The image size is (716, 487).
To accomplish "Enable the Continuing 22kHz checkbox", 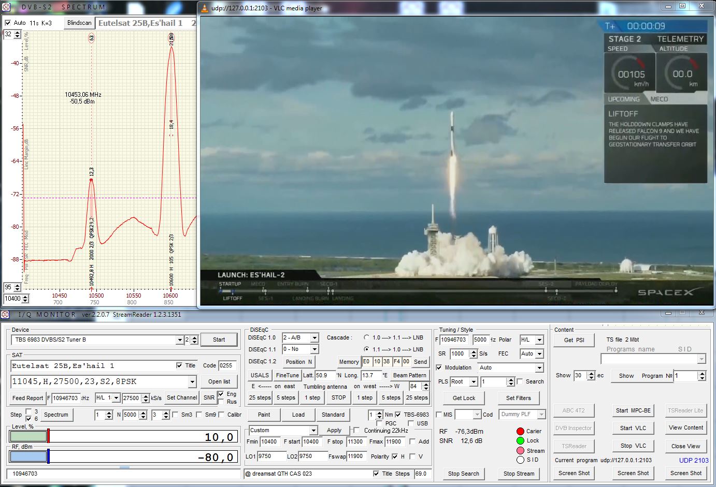I will 356,430.
